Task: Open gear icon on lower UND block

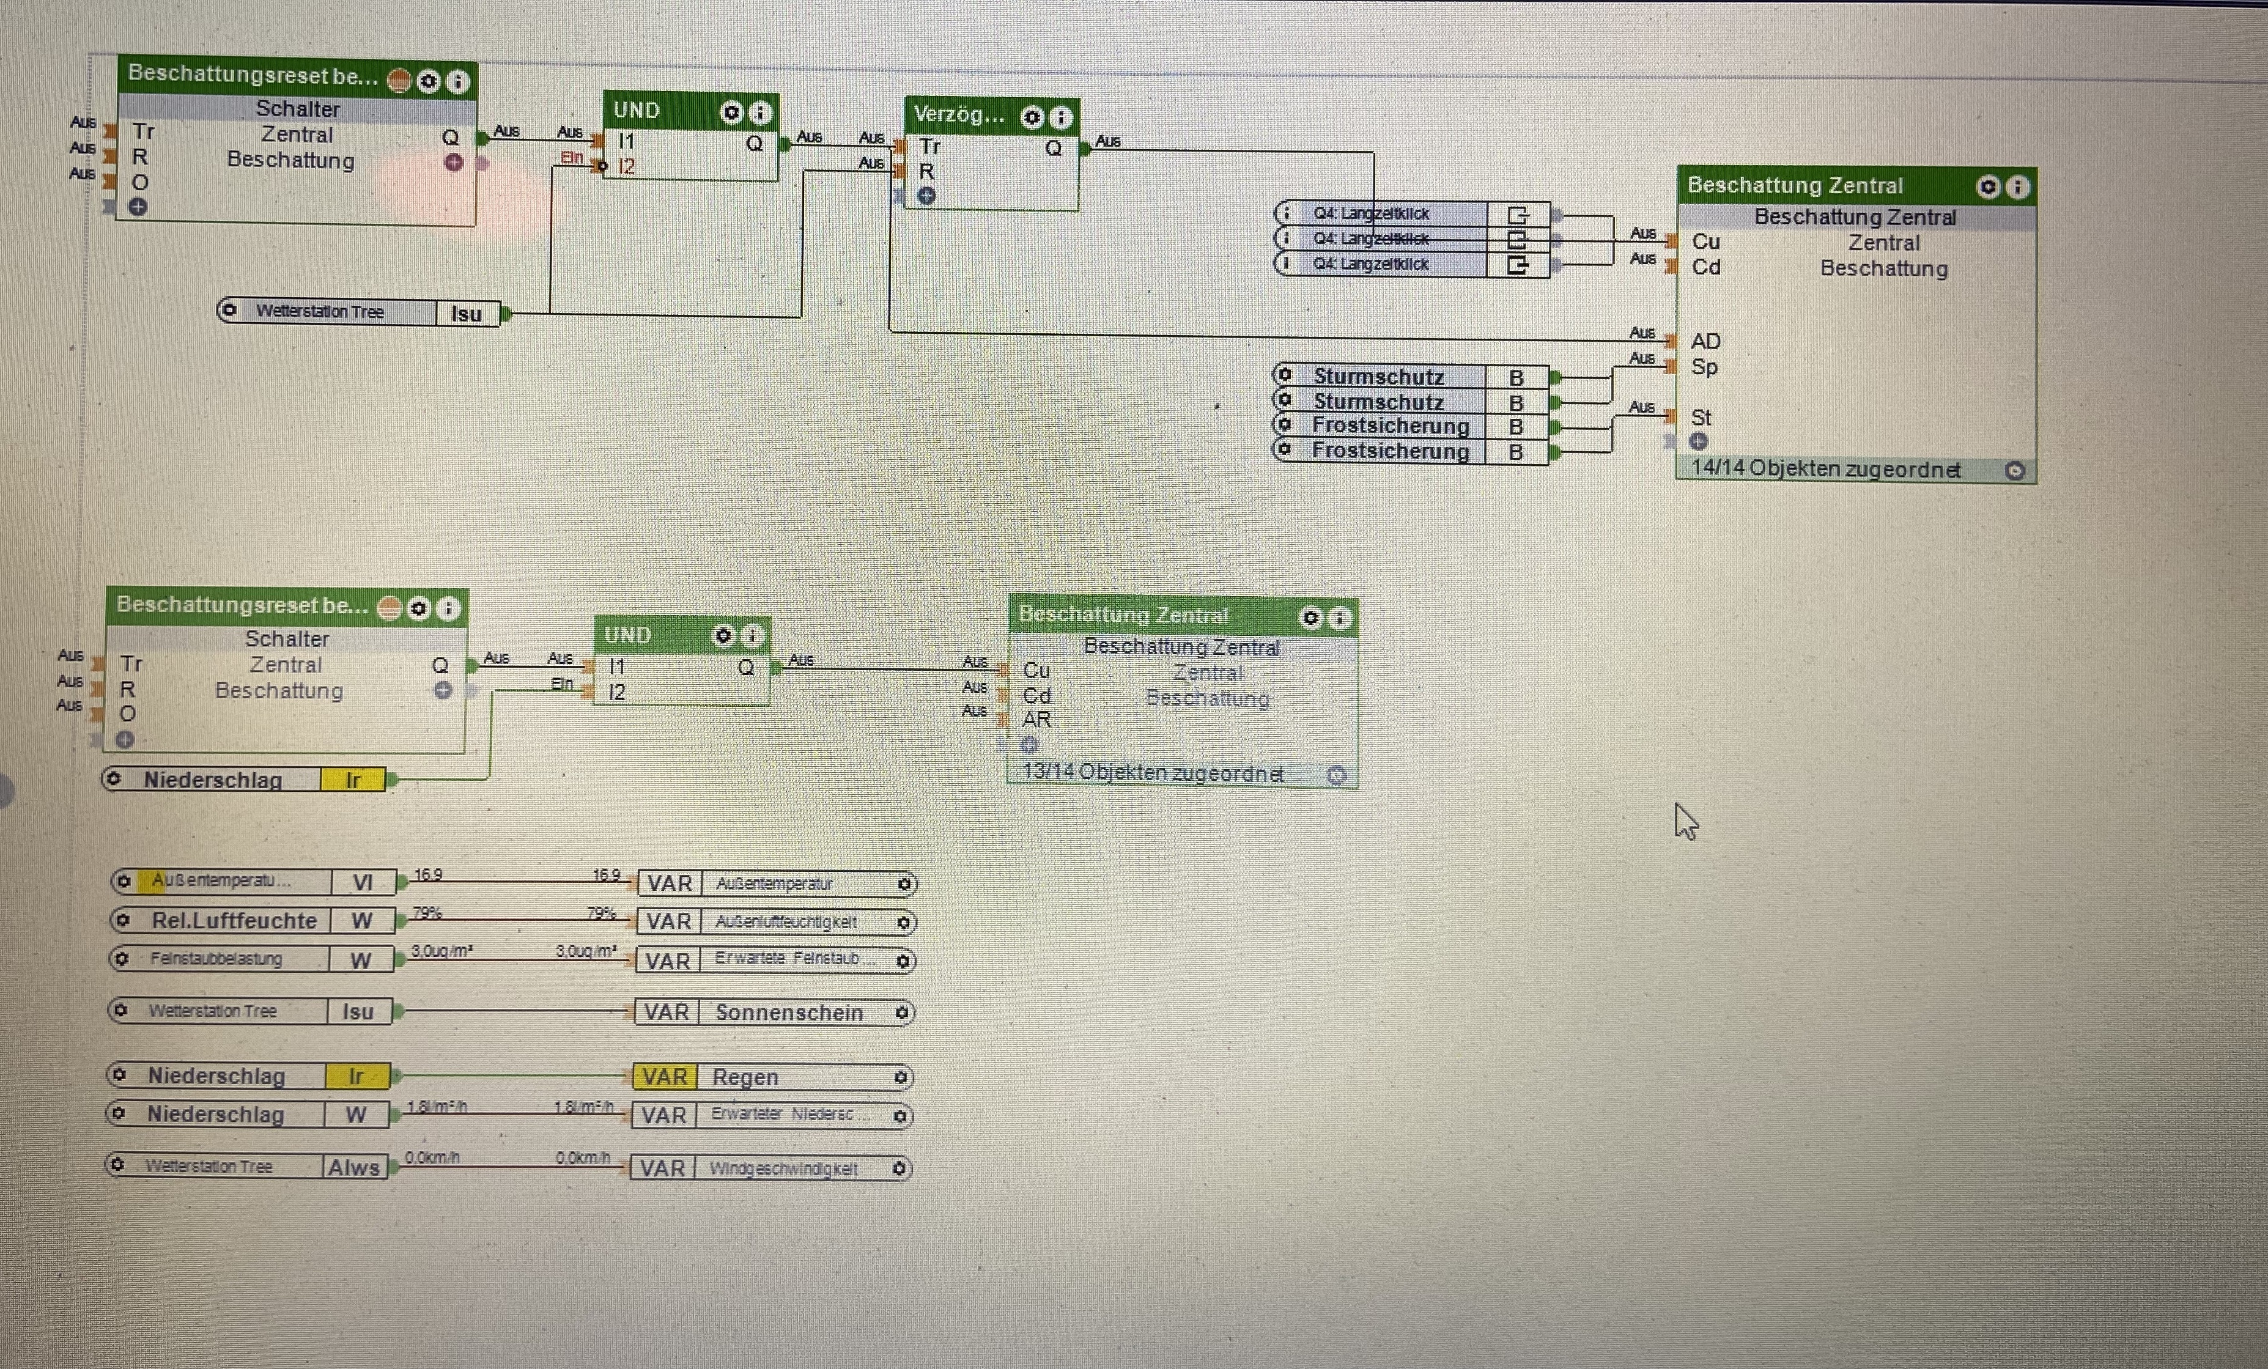Action: [723, 636]
